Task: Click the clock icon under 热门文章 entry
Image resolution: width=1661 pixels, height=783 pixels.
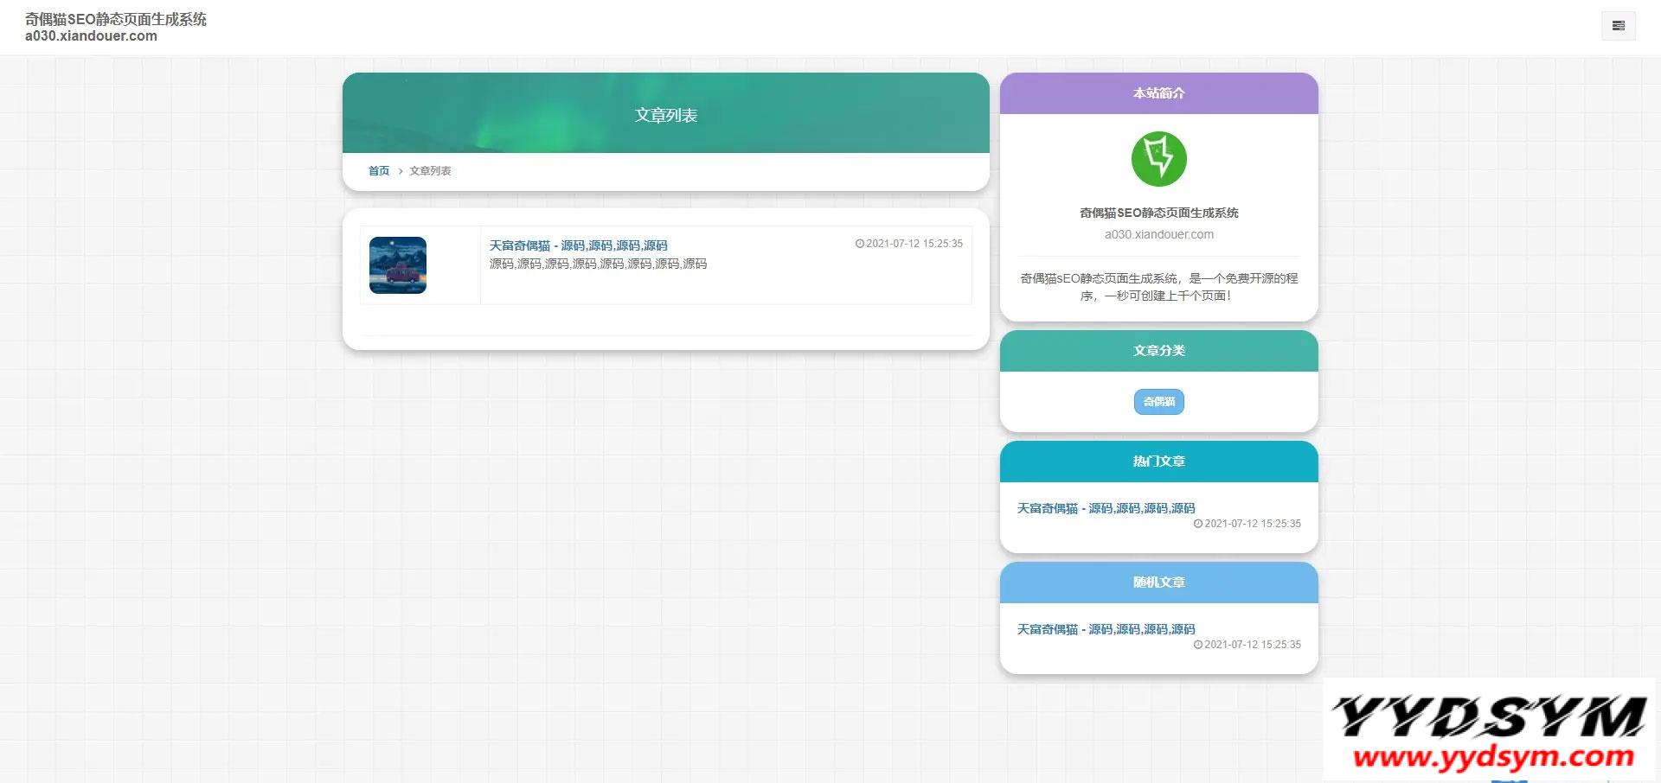Action: 1197,524
